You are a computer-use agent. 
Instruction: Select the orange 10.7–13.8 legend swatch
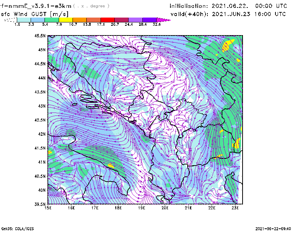[x=80, y=20]
